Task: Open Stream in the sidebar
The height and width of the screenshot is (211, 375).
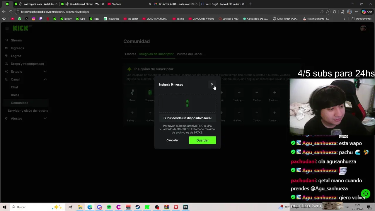Action: click(x=16, y=40)
